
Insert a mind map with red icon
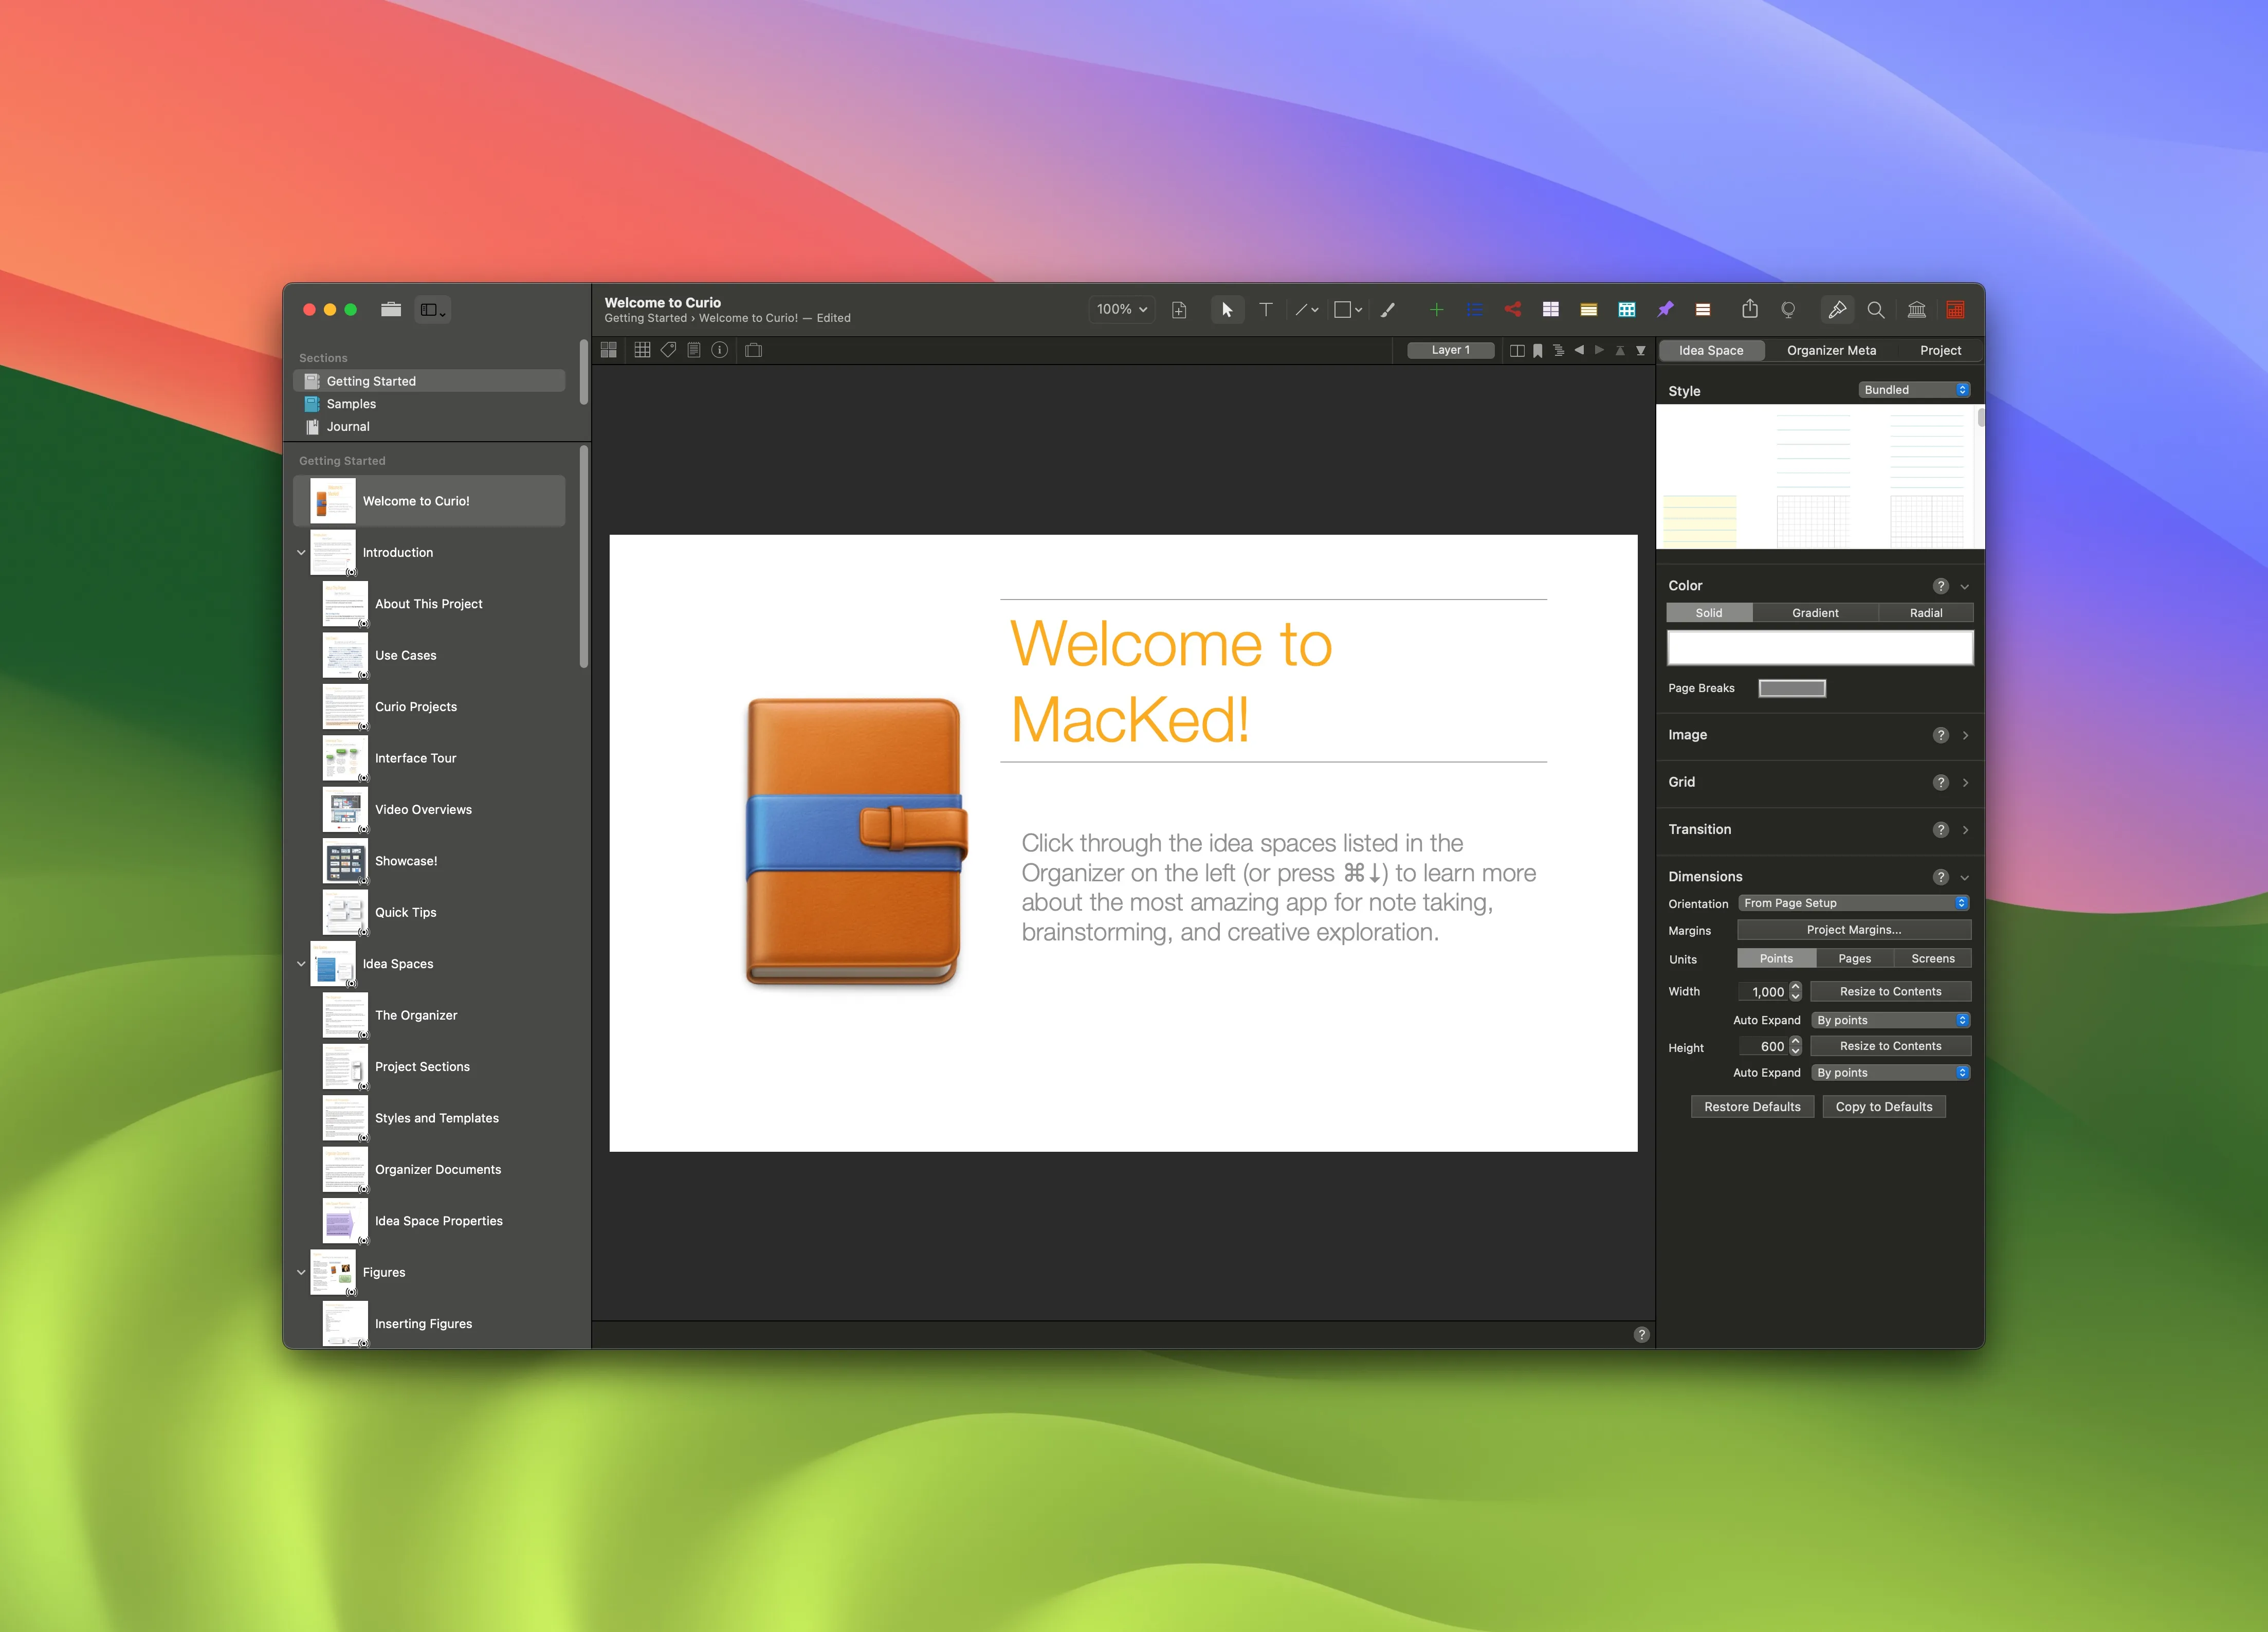1513,310
